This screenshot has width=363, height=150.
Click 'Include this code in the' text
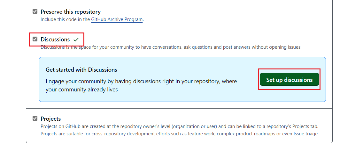[65, 19]
